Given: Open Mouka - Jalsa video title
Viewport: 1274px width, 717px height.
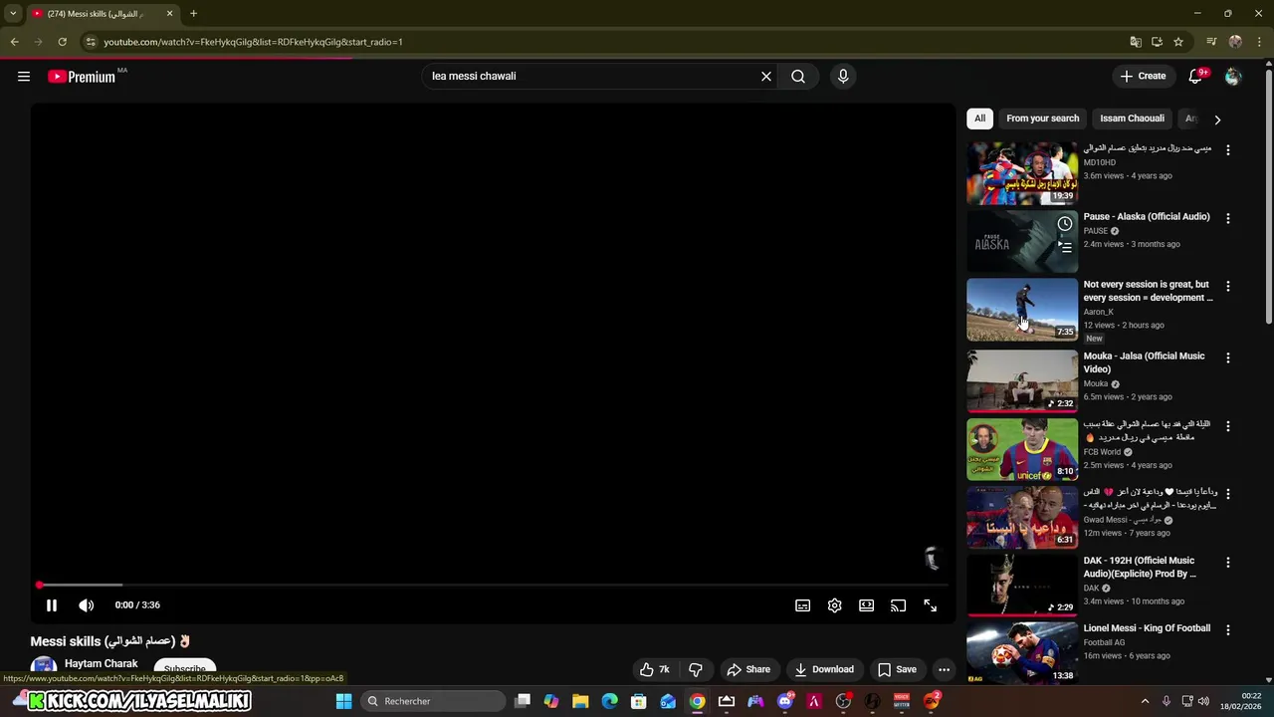Looking at the screenshot, I should (1144, 362).
